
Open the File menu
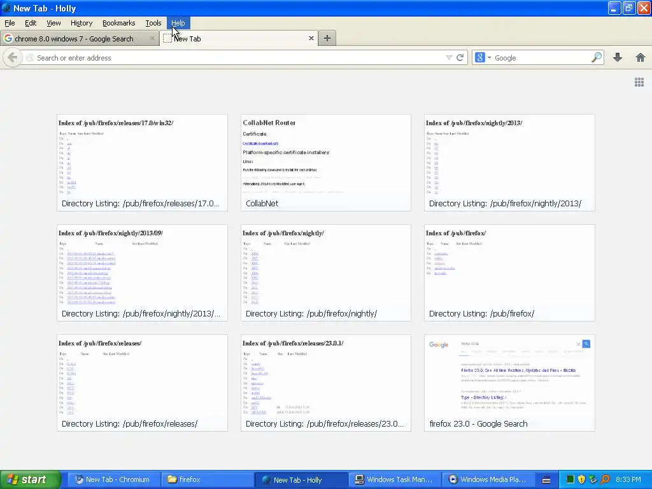(10, 23)
